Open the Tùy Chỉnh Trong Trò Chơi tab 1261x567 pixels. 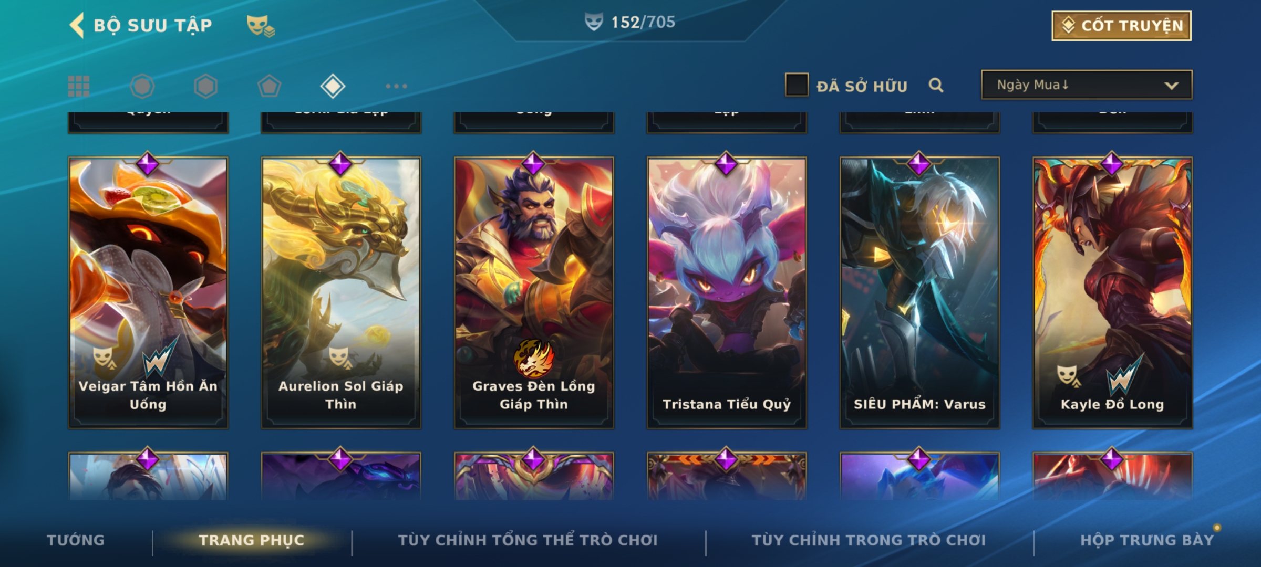[x=869, y=540]
